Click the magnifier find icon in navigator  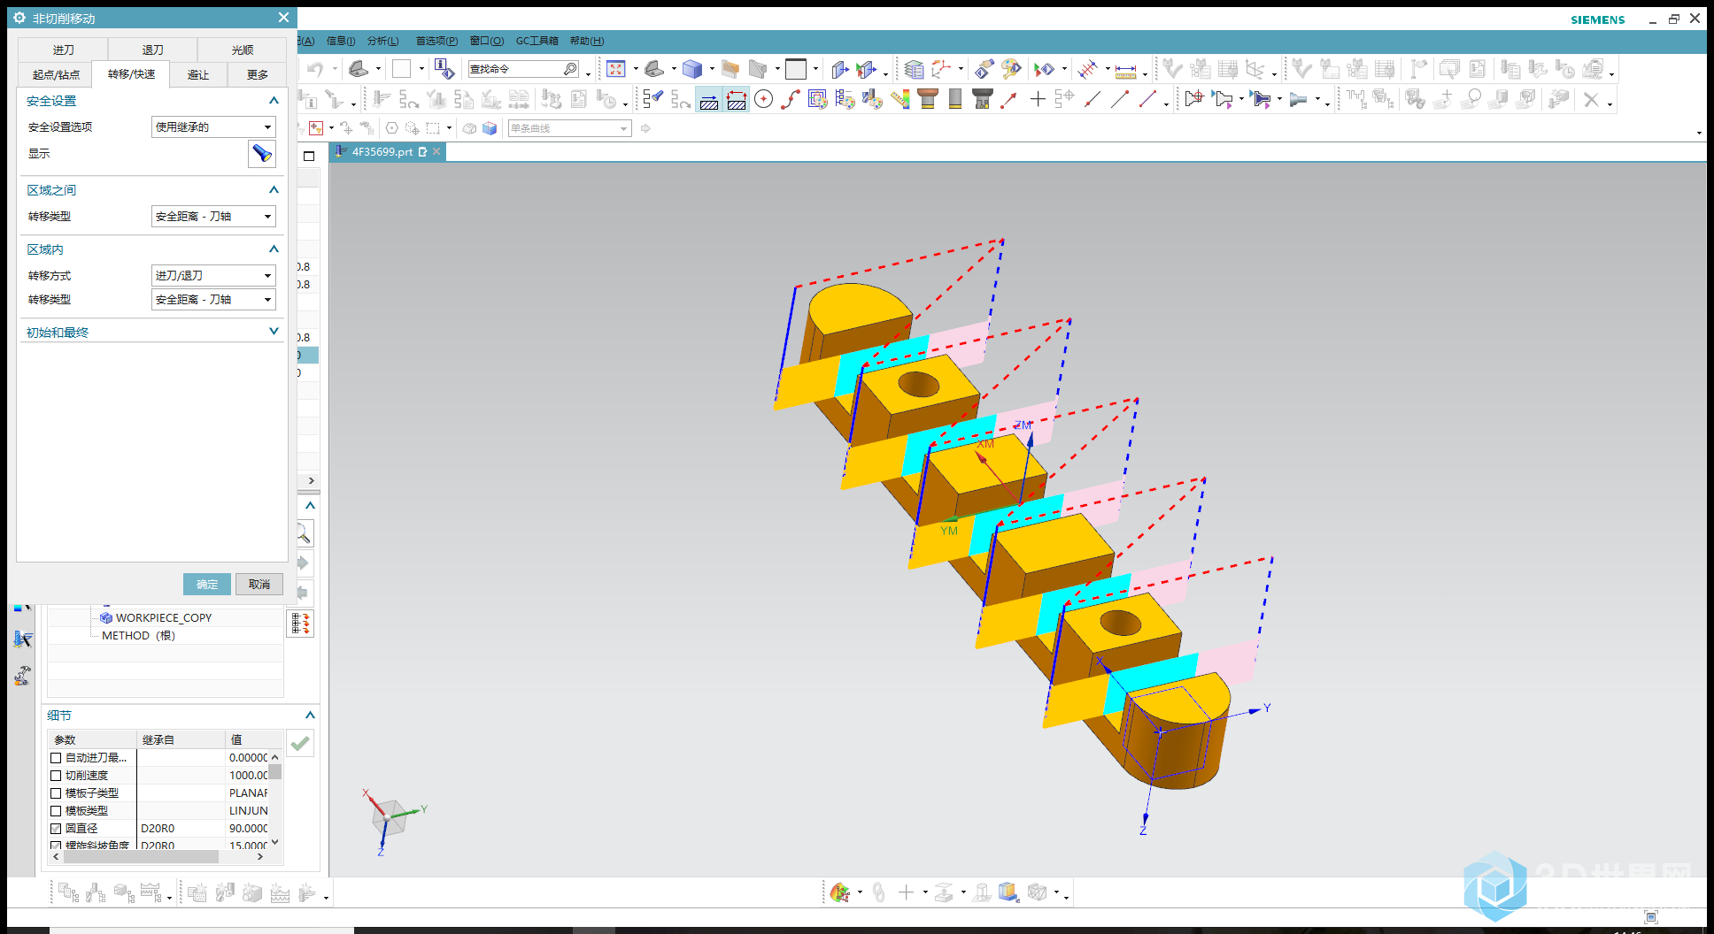click(x=304, y=533)
